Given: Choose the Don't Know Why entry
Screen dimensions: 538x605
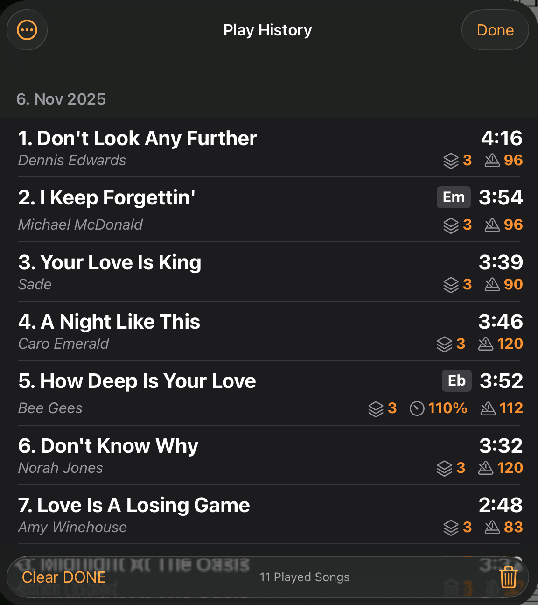Looking at the screenshot, I should [x=270, y=456].
